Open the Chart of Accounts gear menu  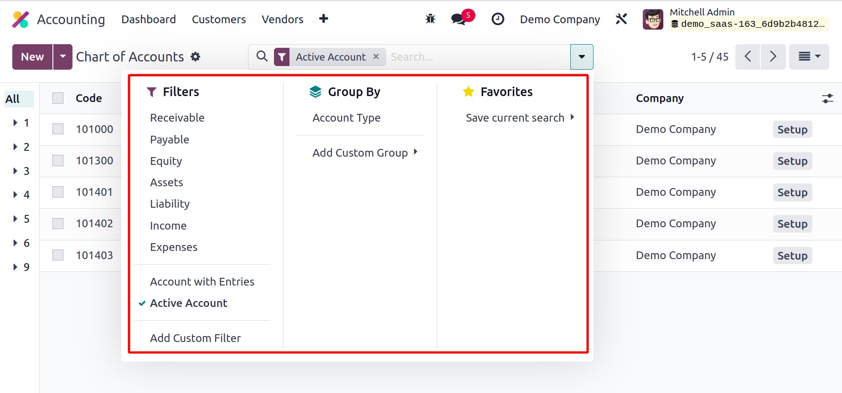click(x=196, y=57)
